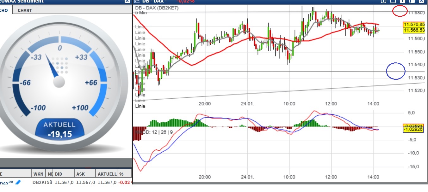Switch to the CHART tab

pos(25,10)
